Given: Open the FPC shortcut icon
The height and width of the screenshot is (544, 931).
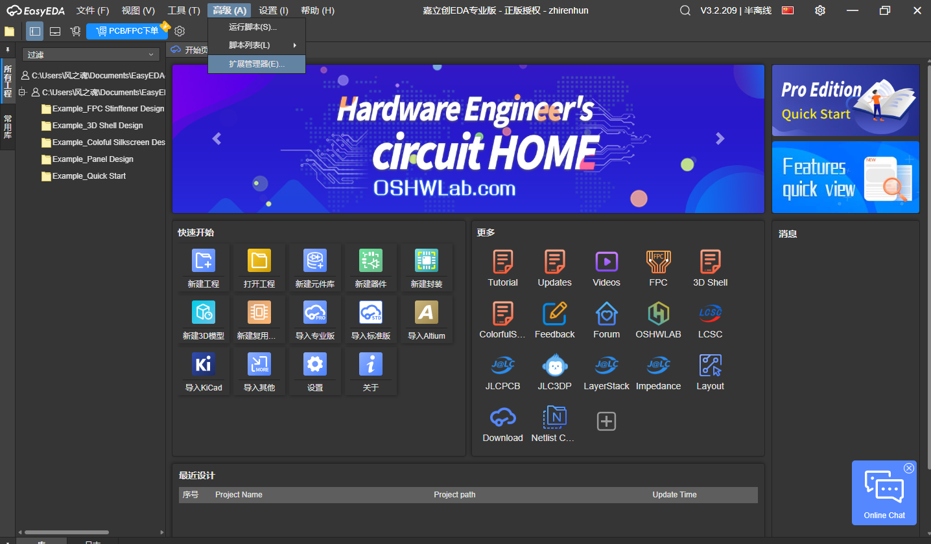Looking at the screenshot, I should (x=659, y=262).
